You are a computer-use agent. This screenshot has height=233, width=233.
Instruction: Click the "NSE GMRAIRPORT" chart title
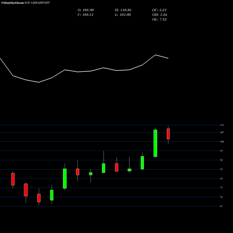(x=37, y=3)
